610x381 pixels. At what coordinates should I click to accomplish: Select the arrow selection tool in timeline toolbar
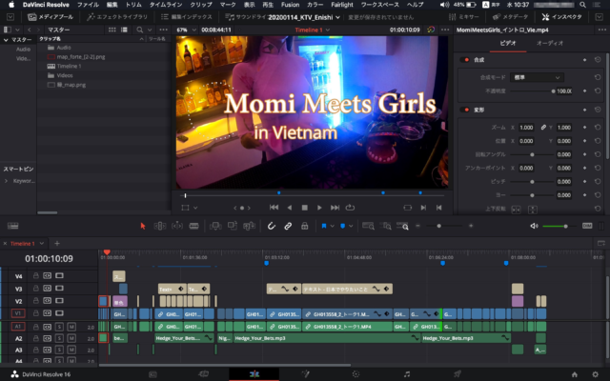point(143,226)
